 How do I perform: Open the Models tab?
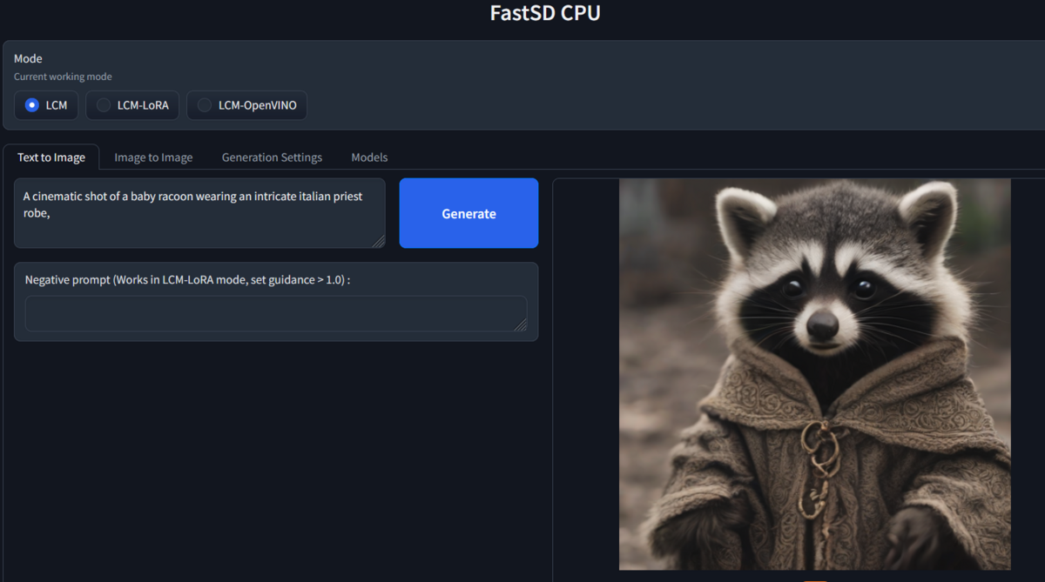(x=368, y=157)
